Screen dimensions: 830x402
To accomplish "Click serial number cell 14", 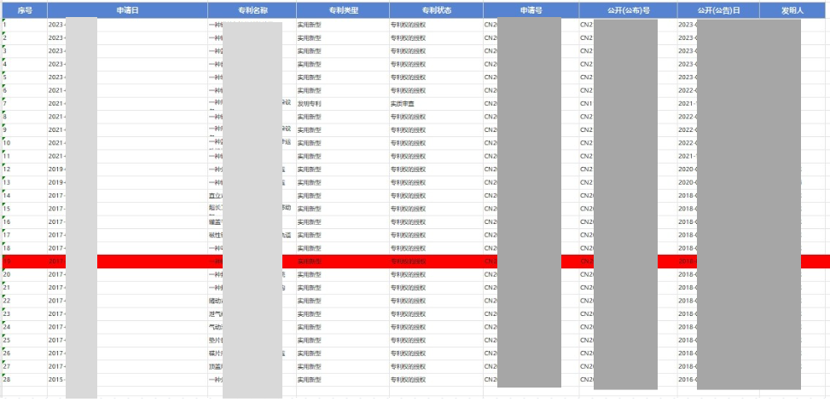I will [25, 195].
